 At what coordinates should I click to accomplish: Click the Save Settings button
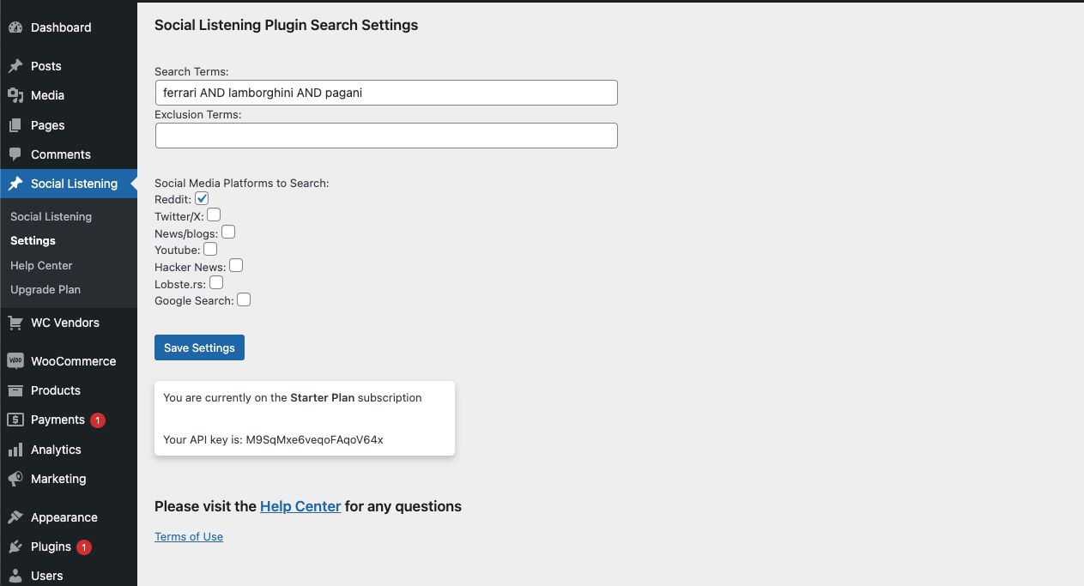[x=199, y=347]
